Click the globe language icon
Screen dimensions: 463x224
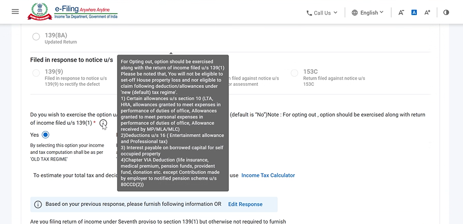pos(355,12)
